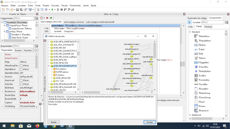Image resolution: width=230 pixels, height=129 pixels.
Task: Click the Fechar button
Action: click(150, 122)
